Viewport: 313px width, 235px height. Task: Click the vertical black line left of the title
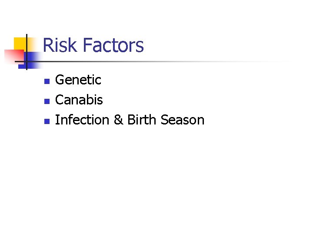click(27, 51)
